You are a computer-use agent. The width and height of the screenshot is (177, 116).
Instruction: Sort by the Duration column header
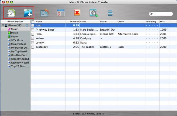pos(73,21)
